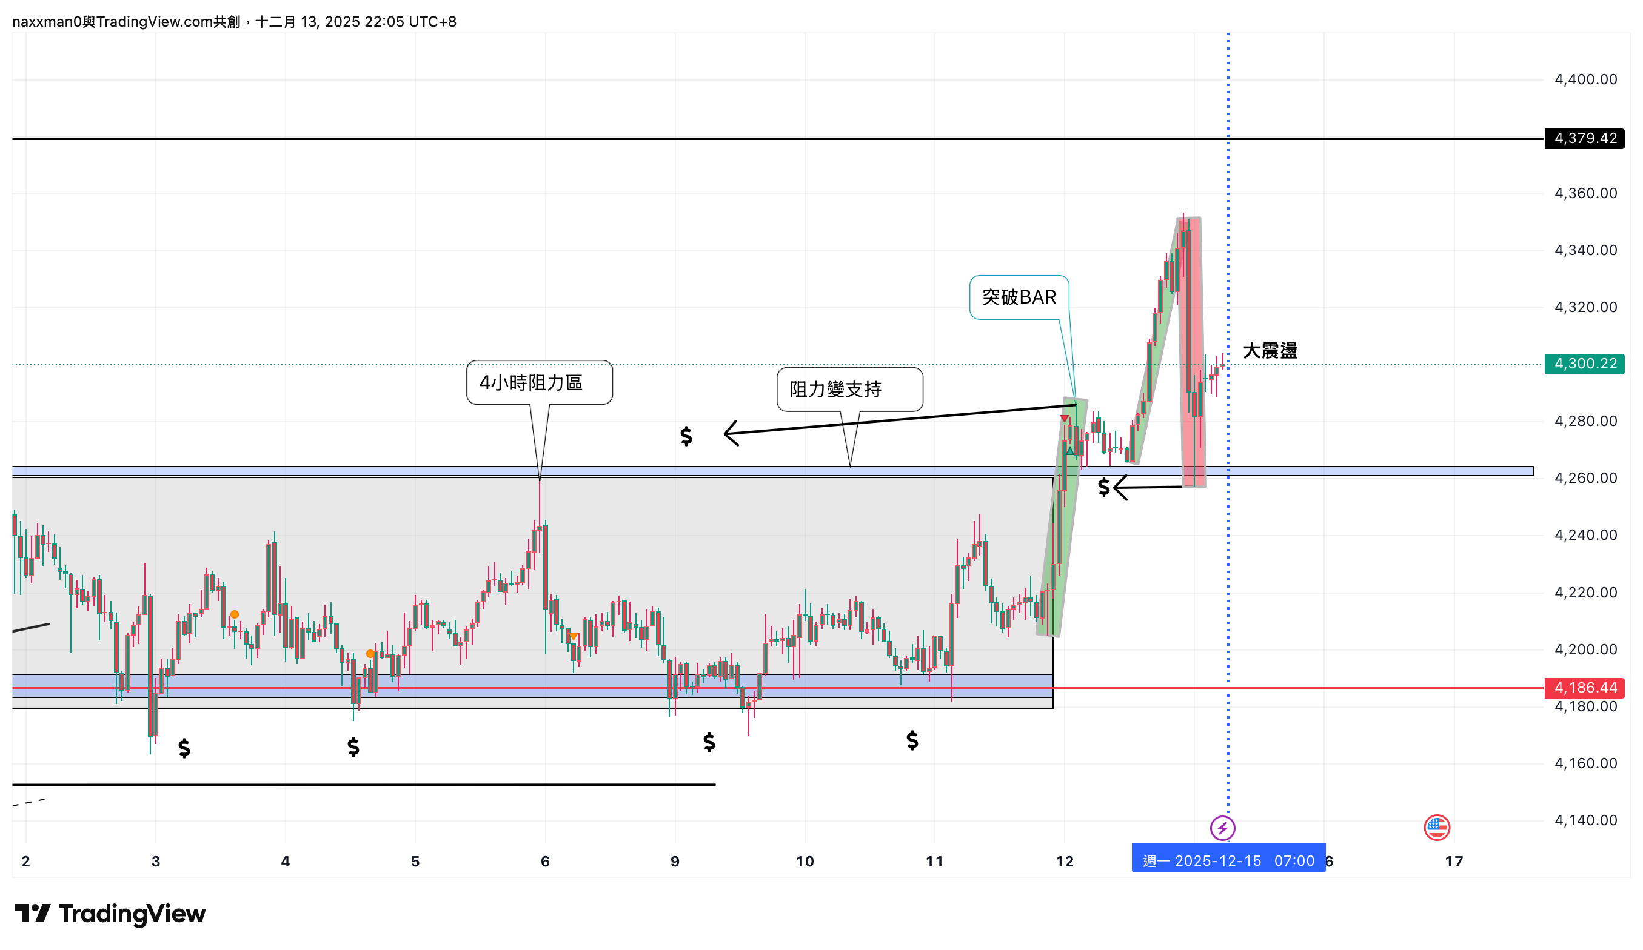Click the red down-triangle marker near breakout bar
1643x950 pixels.
[x=1064, y=418]
